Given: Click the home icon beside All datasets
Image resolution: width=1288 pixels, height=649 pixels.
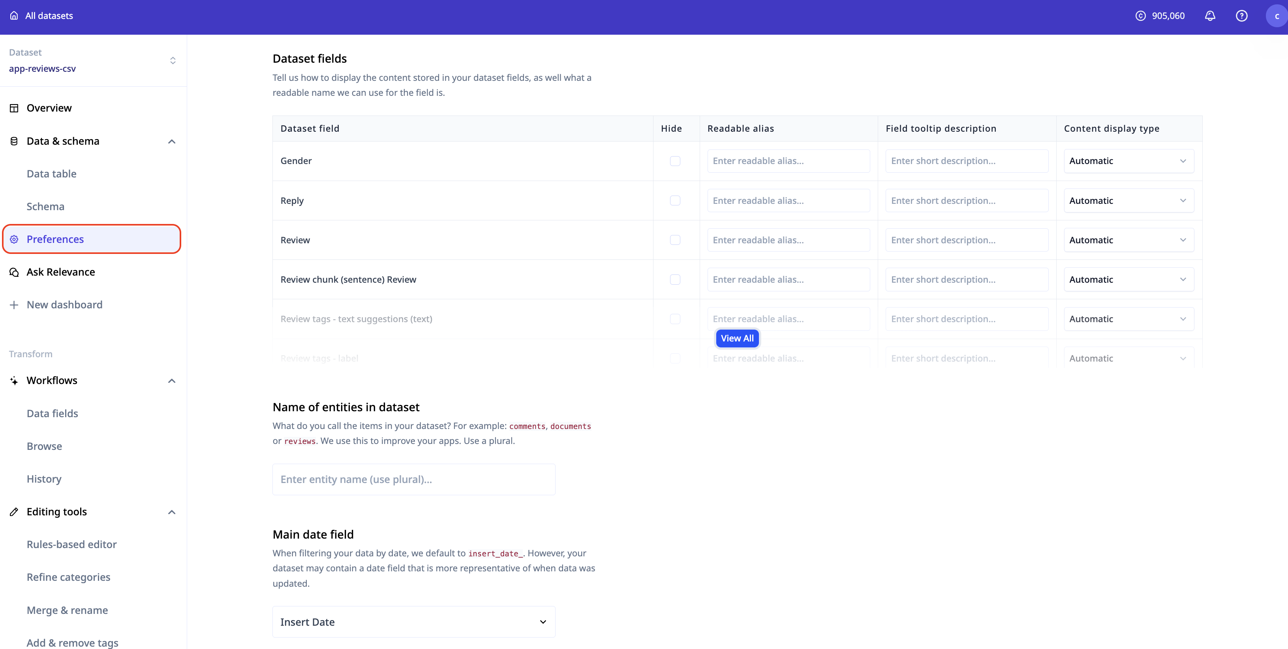Looking at the screenshot, I should (x=14, y=15).
